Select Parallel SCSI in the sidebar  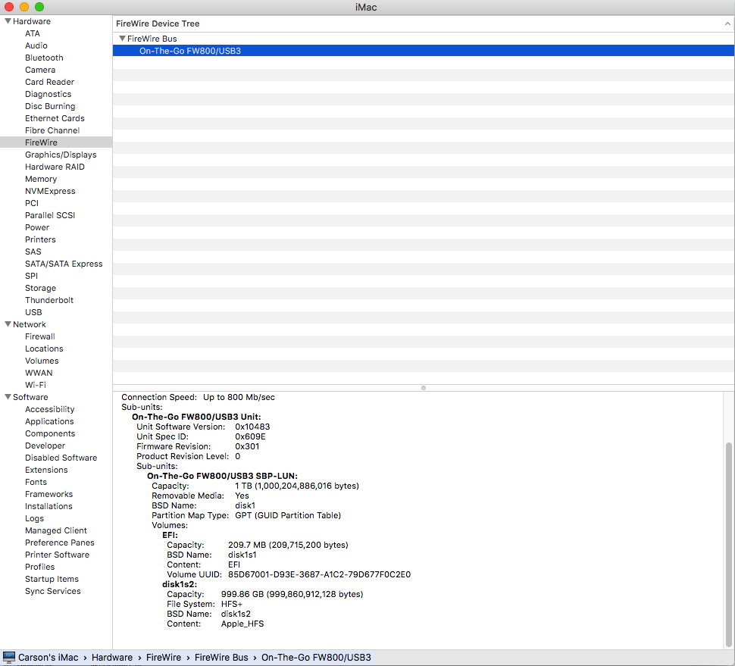[50, 215]
